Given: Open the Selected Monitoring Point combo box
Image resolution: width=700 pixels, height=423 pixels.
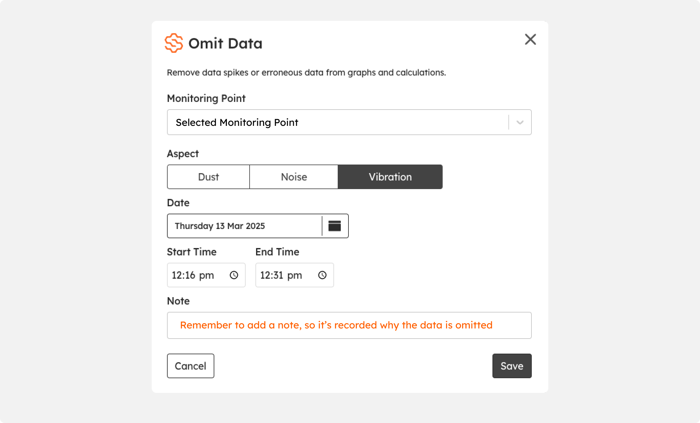Looking at the screenshot, I should point(349,122).
